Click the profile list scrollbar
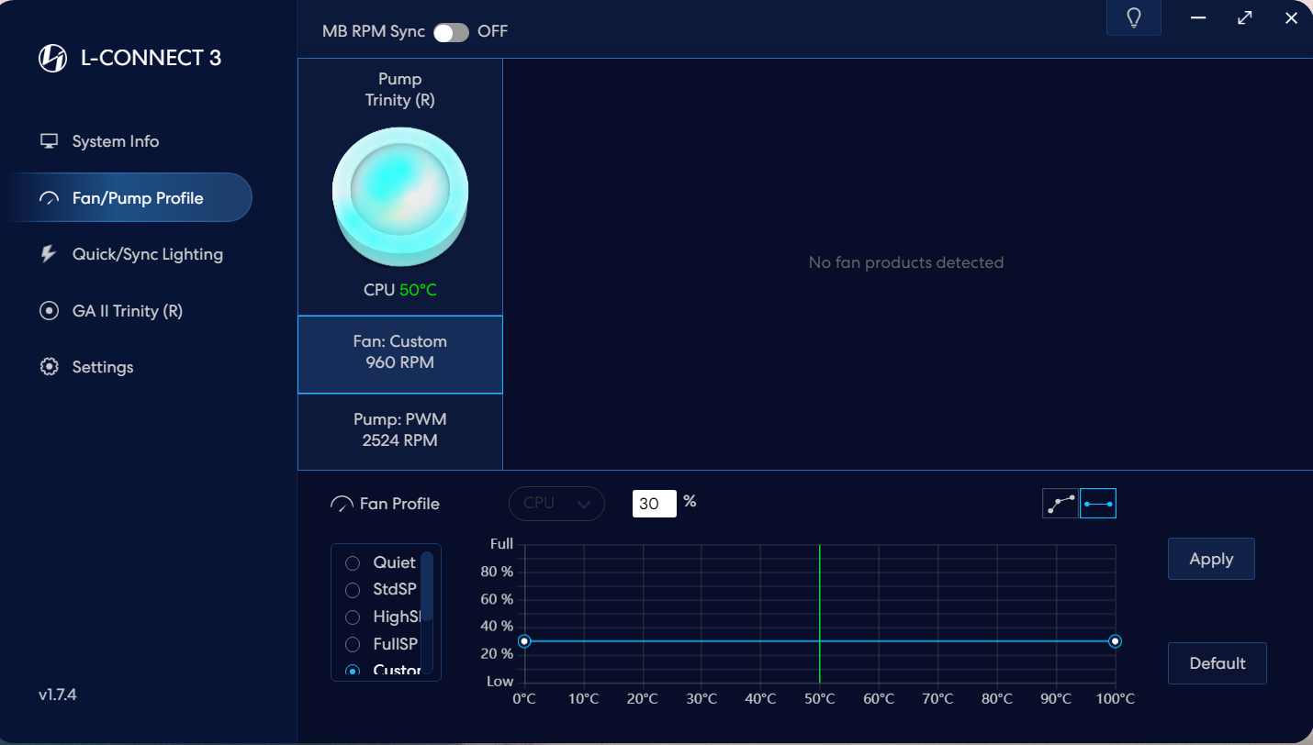 (426, 587)
